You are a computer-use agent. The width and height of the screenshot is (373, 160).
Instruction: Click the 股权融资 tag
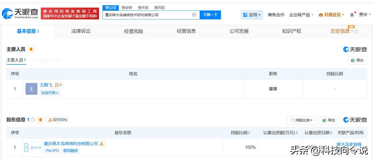pos(71,151)
